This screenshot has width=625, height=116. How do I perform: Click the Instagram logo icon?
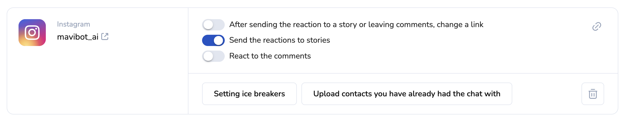tap(32, 33)
